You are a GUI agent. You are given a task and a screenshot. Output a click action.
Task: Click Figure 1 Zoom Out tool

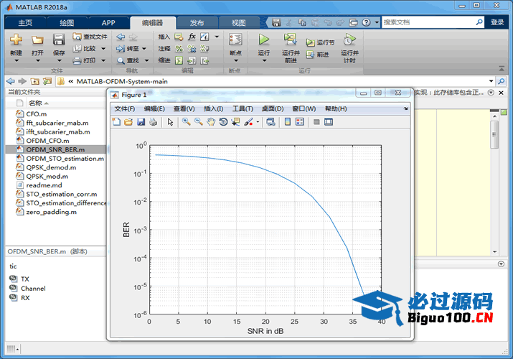(199, 122)
